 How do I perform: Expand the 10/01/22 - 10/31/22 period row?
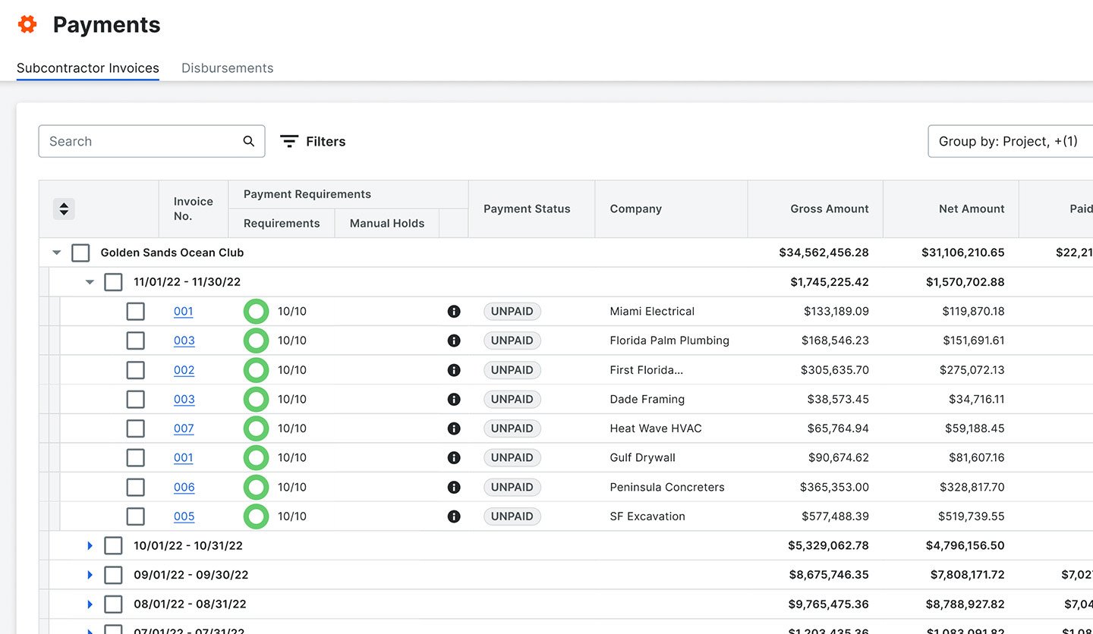[90, 545]
